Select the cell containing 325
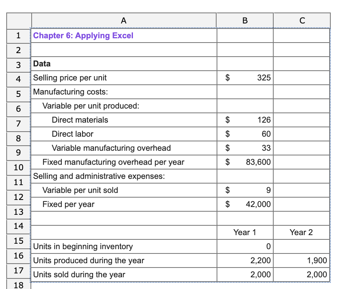The image size is (337, 289). [244, 78]
